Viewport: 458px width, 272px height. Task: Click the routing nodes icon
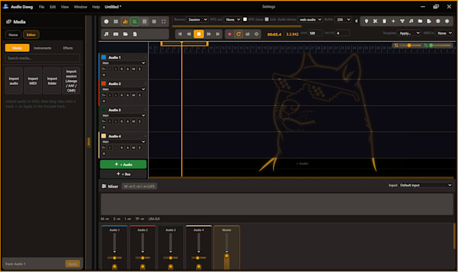402,21
